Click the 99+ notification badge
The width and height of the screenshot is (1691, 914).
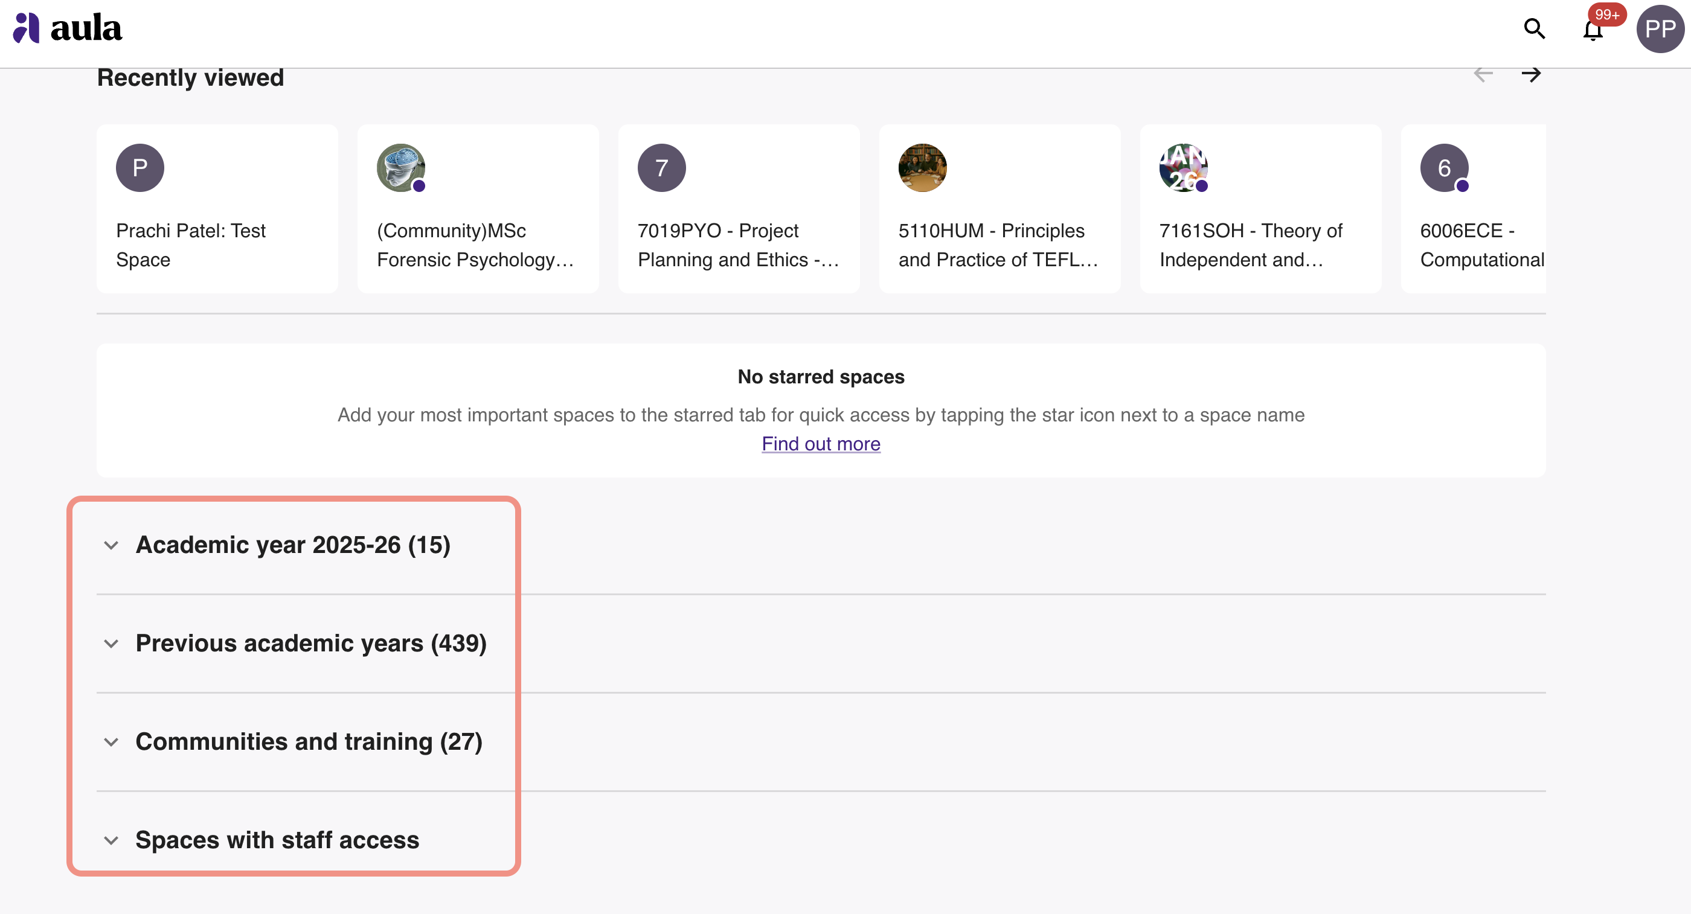[x=1607, y=14]
